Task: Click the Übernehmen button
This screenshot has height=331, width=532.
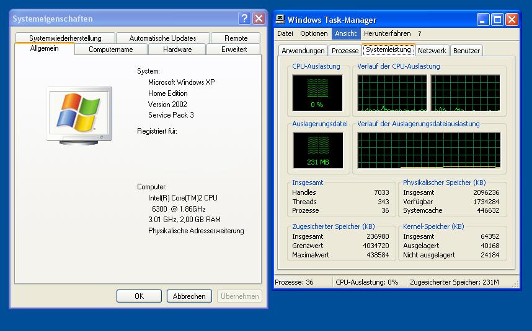Action: click(239, 296)
